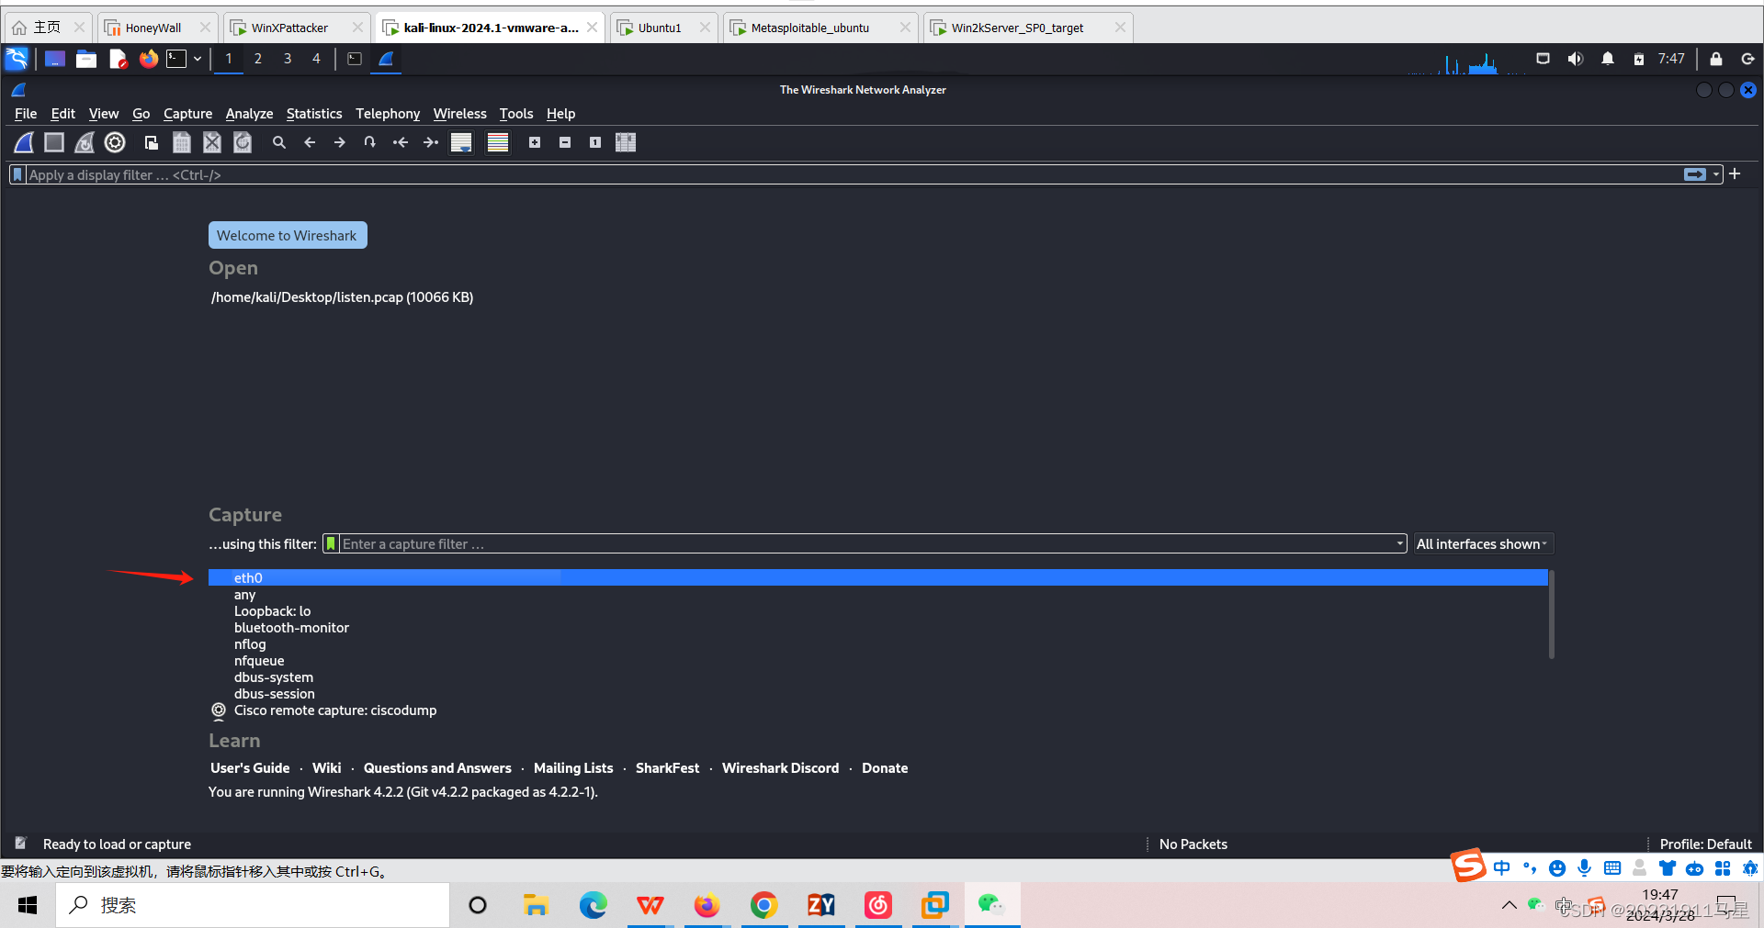Click the display filter input field

click(x=853, y=174)
